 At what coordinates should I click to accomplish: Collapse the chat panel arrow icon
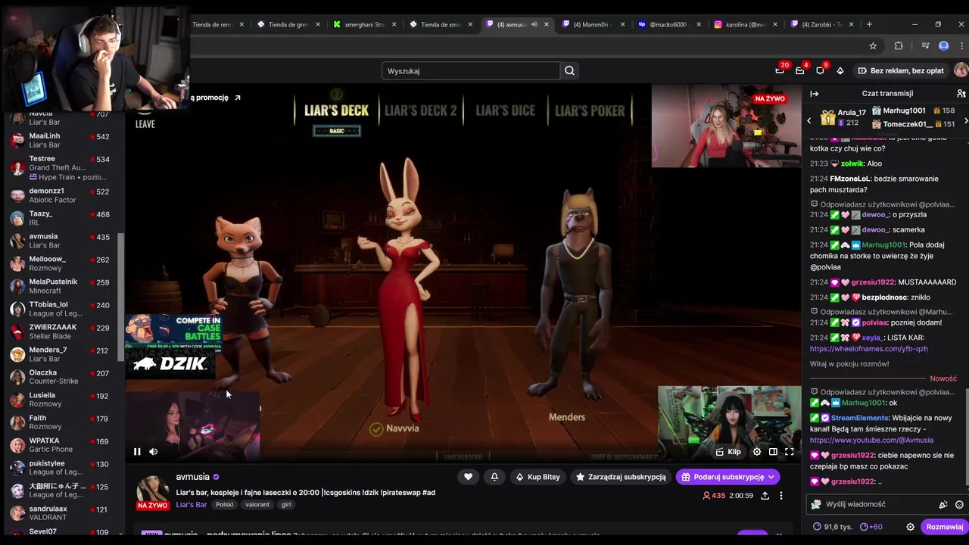[814, 93]
